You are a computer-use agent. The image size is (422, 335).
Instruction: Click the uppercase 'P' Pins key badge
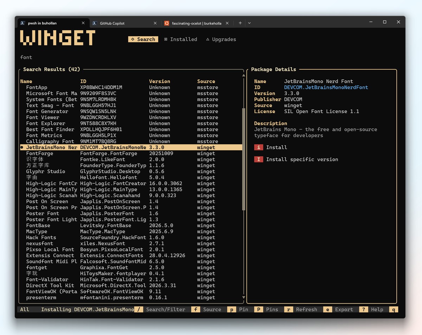pyautogui.click(x=258, y=309)
